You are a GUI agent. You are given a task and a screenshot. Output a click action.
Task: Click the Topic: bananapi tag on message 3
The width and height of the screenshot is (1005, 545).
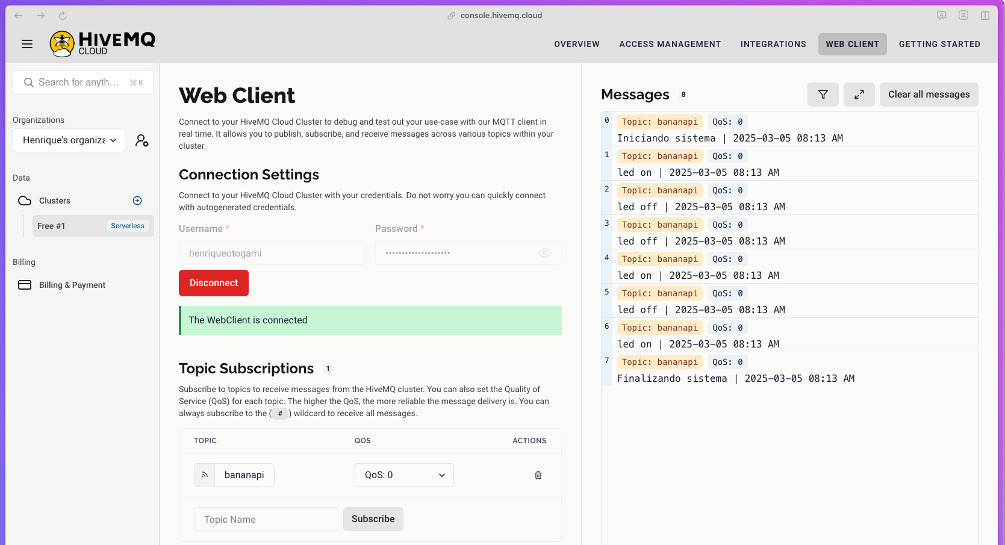coord(660,225)
